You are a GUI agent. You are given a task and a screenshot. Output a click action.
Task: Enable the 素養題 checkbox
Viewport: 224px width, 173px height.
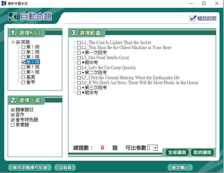13,125
